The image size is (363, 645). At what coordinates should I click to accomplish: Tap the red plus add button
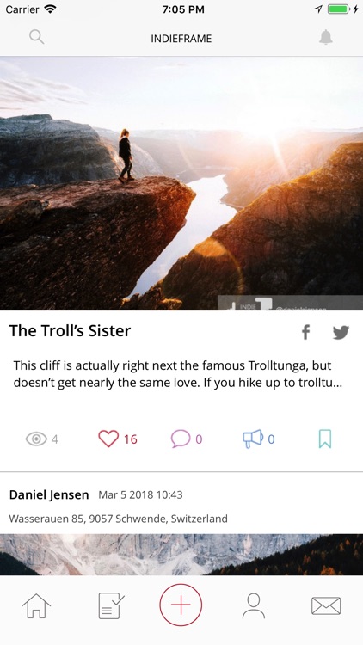(x=181, y=605)
